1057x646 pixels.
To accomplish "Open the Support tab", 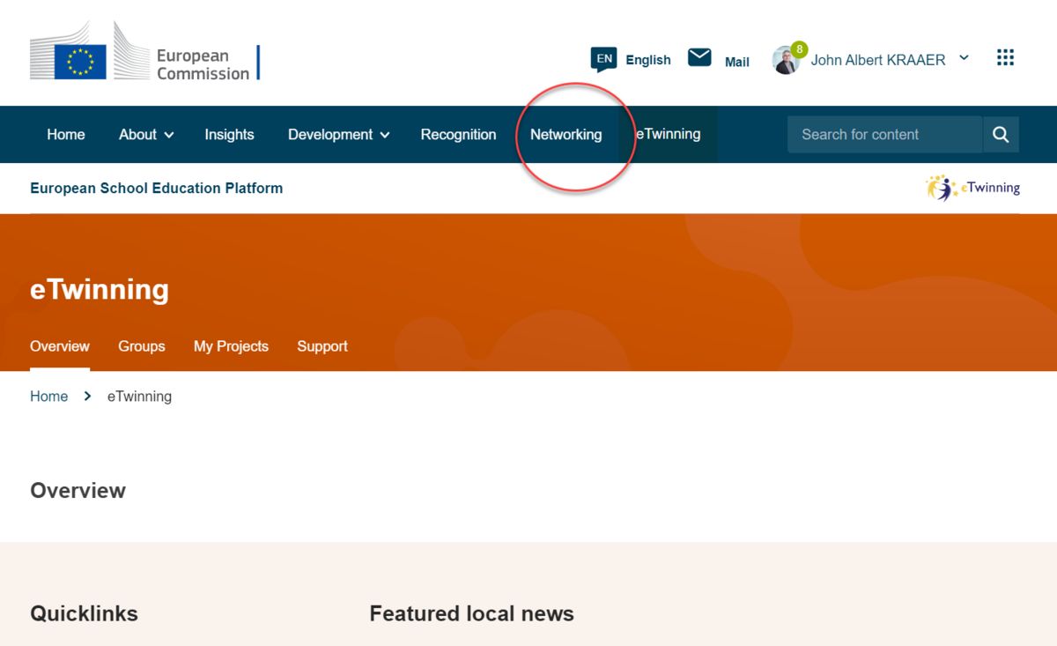I will click(322, 346).
